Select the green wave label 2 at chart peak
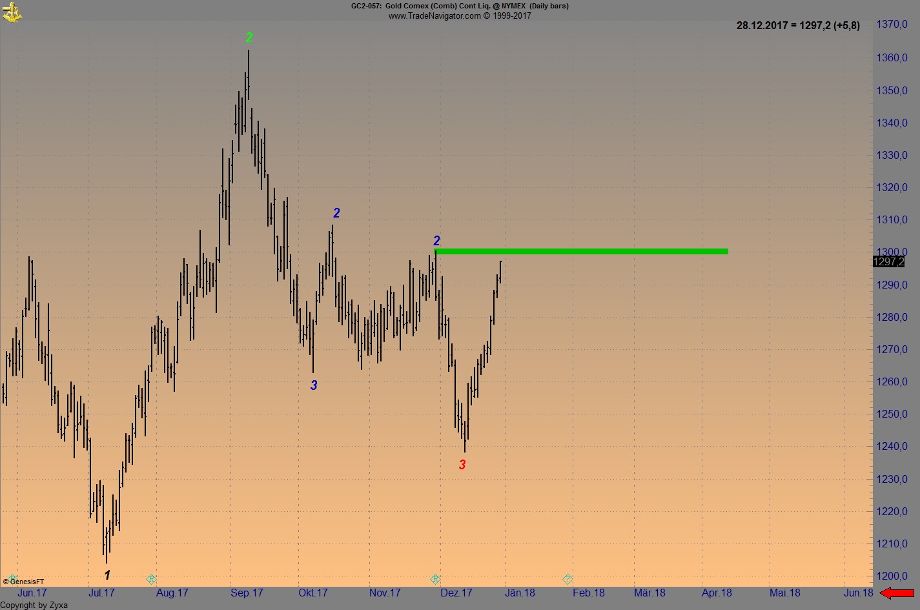This screenshot has width=920, height=610. coord(249,37)
